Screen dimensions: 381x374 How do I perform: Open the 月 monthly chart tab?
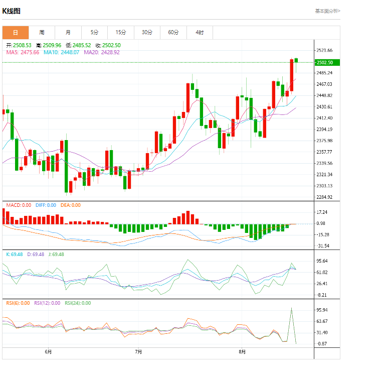pyautogui.click(x=68, y=33)
